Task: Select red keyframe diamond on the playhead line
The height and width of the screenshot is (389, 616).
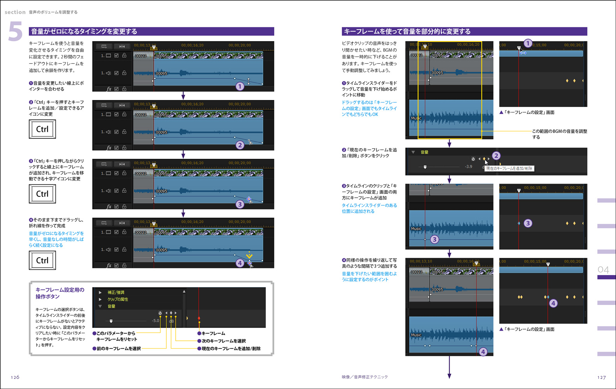Action: click(199, 318)
